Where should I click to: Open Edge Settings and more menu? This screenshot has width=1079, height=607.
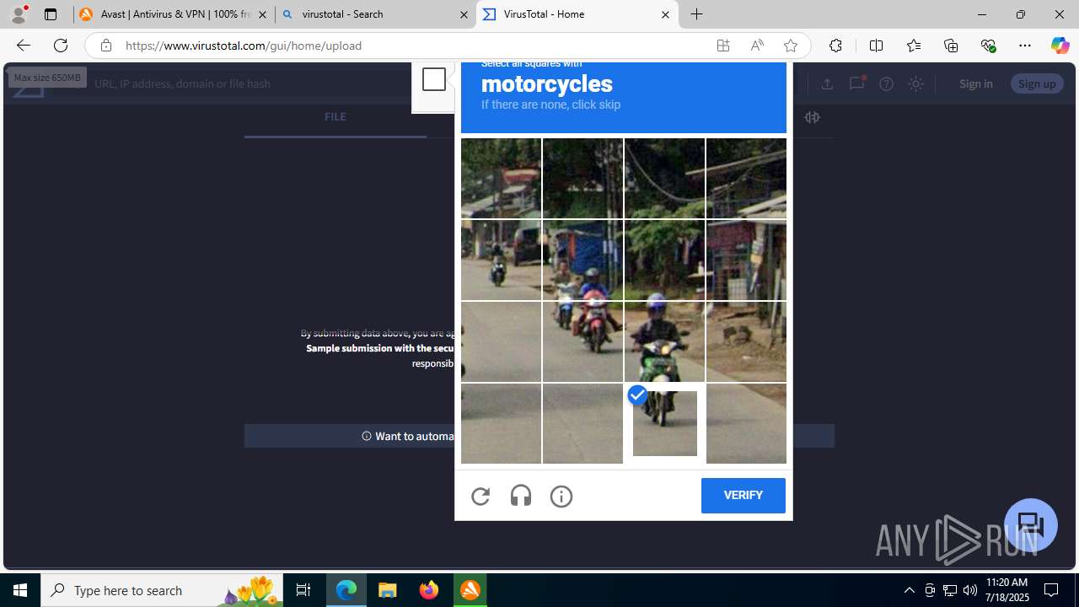coord(1025,46)
